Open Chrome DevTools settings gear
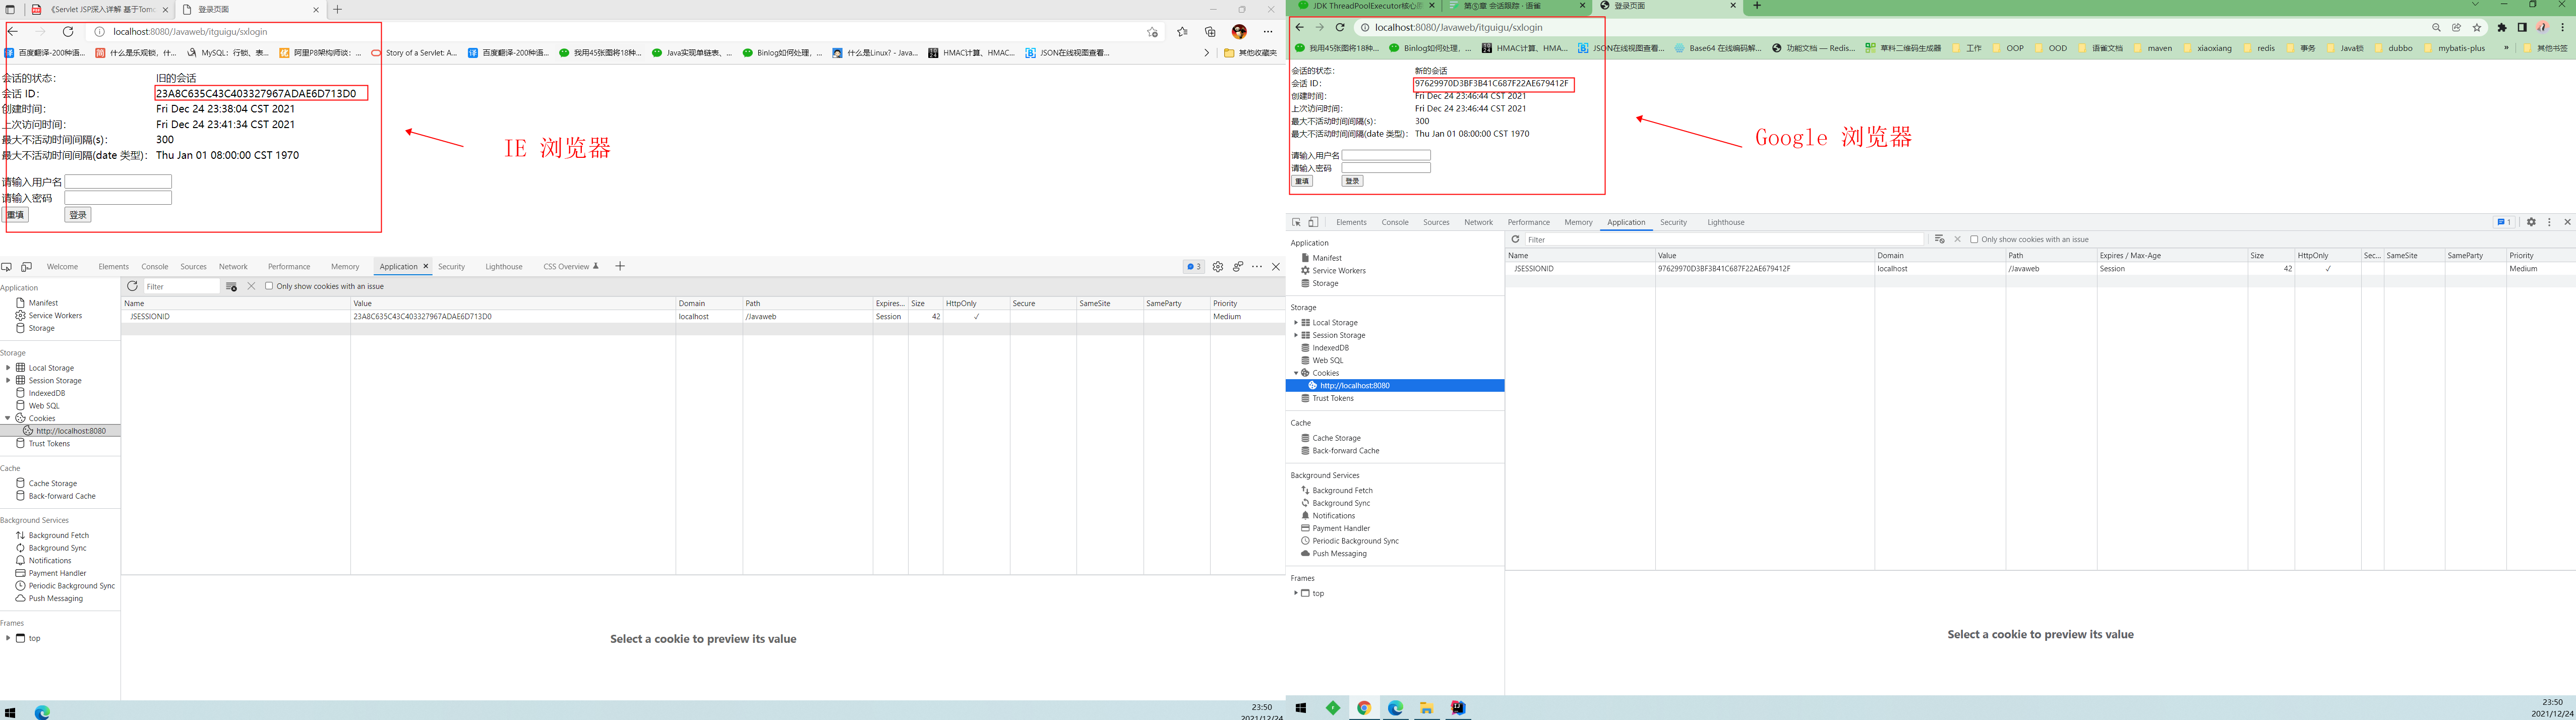The width and height of the screenshot is (2576, 720). 2531,222
